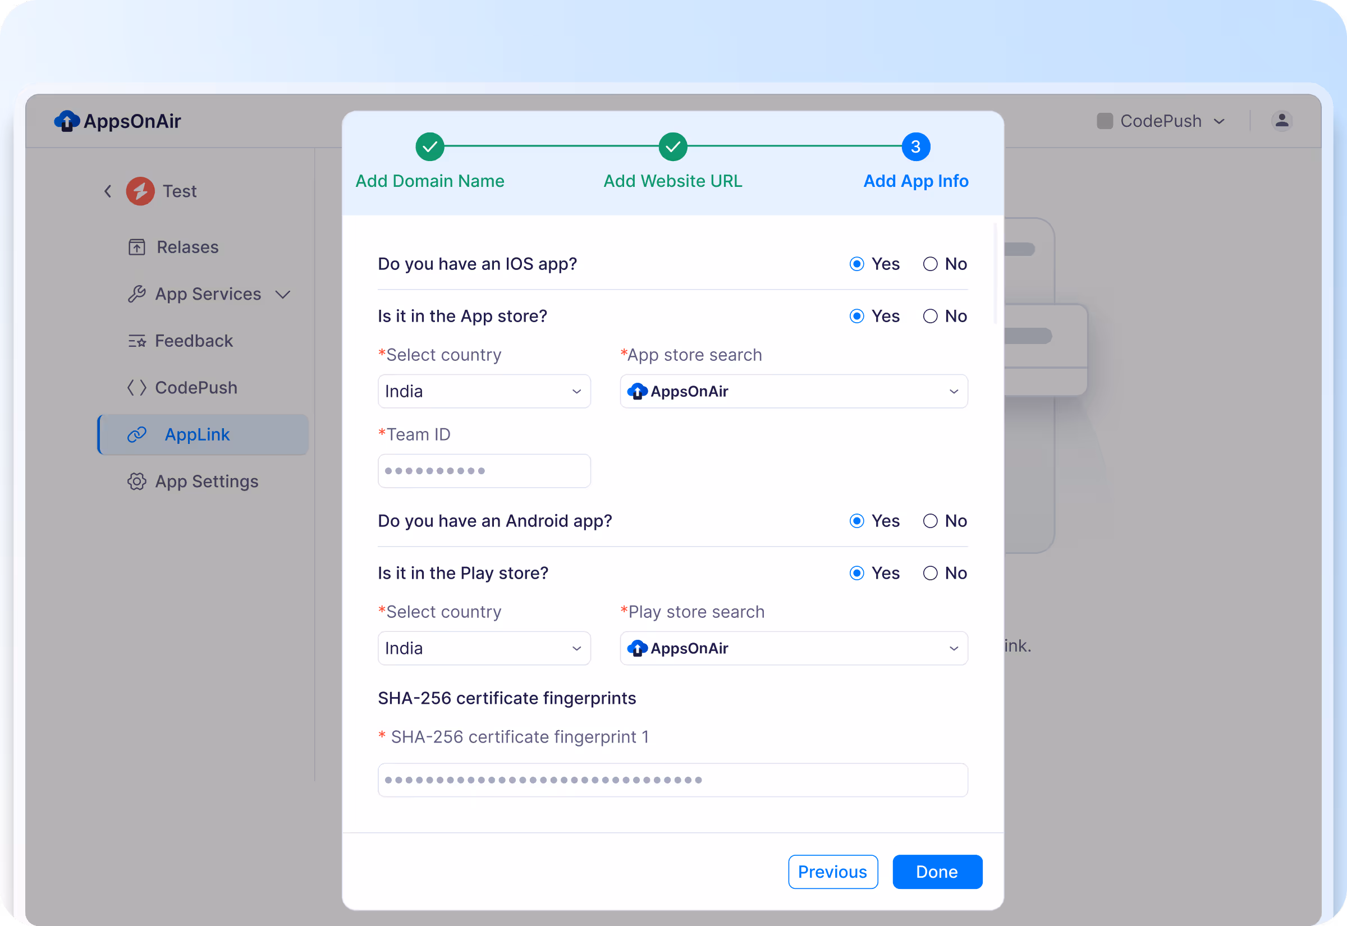This screenshot has width=1347, height=926.
Task: Select Yes for Is it in Play store
Action: (x=856, y=573)
